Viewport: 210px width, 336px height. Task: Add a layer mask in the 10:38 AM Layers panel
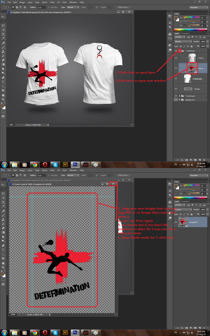pyautogui.click(x=186, y=160)
